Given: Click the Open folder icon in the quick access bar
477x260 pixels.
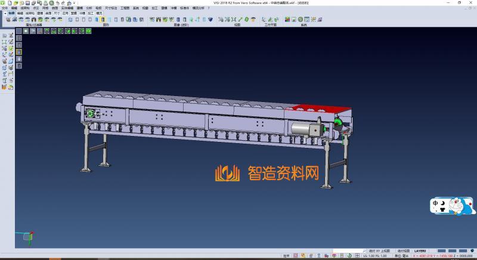Looking at the screenshot, I should pyautogui.click(x=16, y=3).
